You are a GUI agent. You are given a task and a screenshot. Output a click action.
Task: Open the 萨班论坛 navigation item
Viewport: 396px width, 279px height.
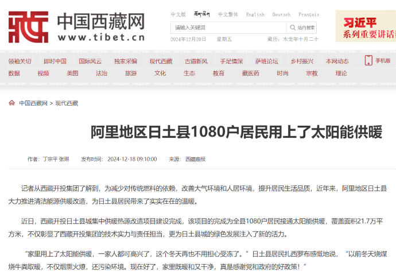click(x=266, y=61)
